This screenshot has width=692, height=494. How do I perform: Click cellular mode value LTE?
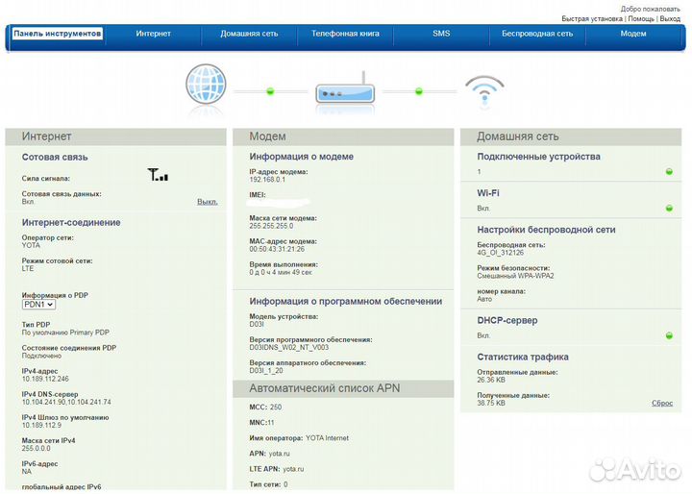click(x=28, y=268)
